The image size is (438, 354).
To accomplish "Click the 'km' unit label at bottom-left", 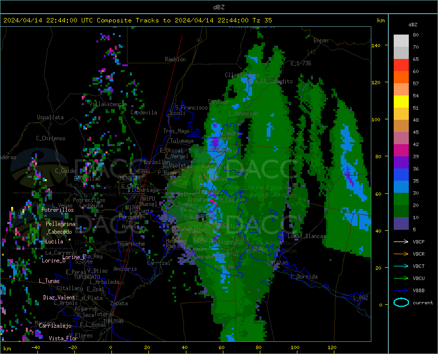I will (7, 349).
